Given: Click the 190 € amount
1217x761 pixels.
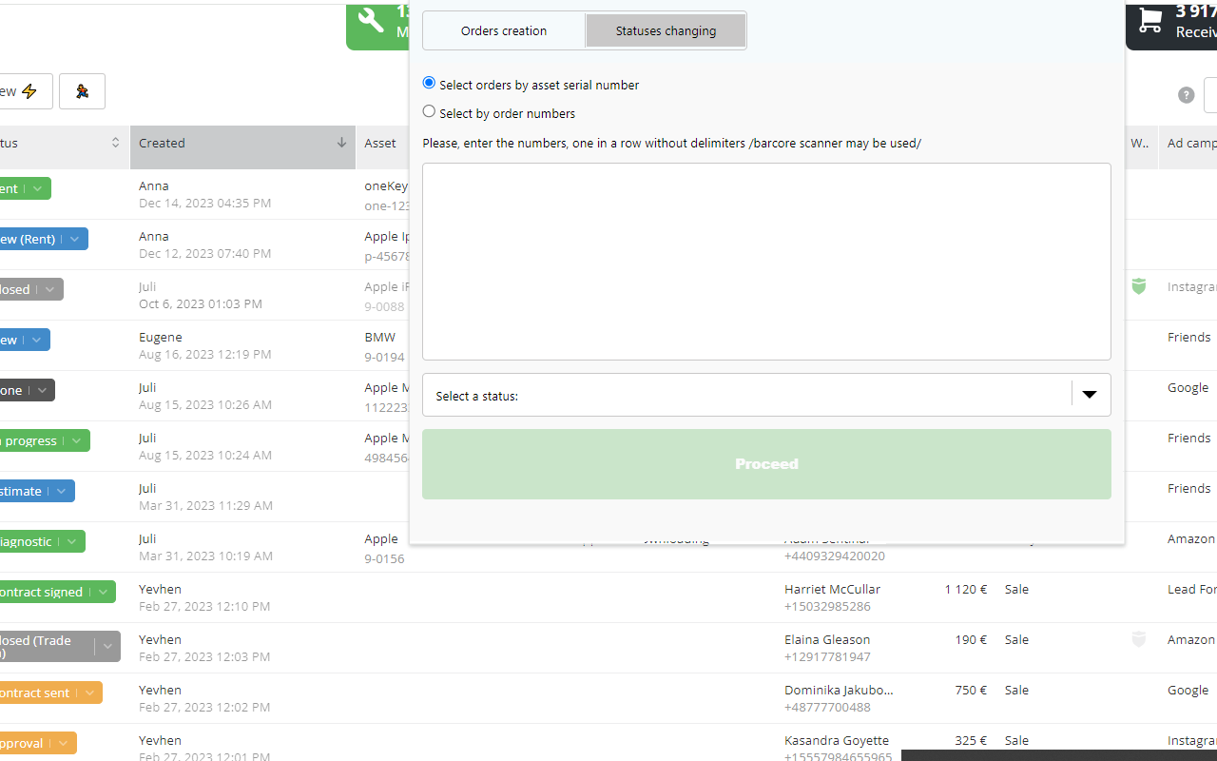Looking at the screenshot, I should click(971, 639).
